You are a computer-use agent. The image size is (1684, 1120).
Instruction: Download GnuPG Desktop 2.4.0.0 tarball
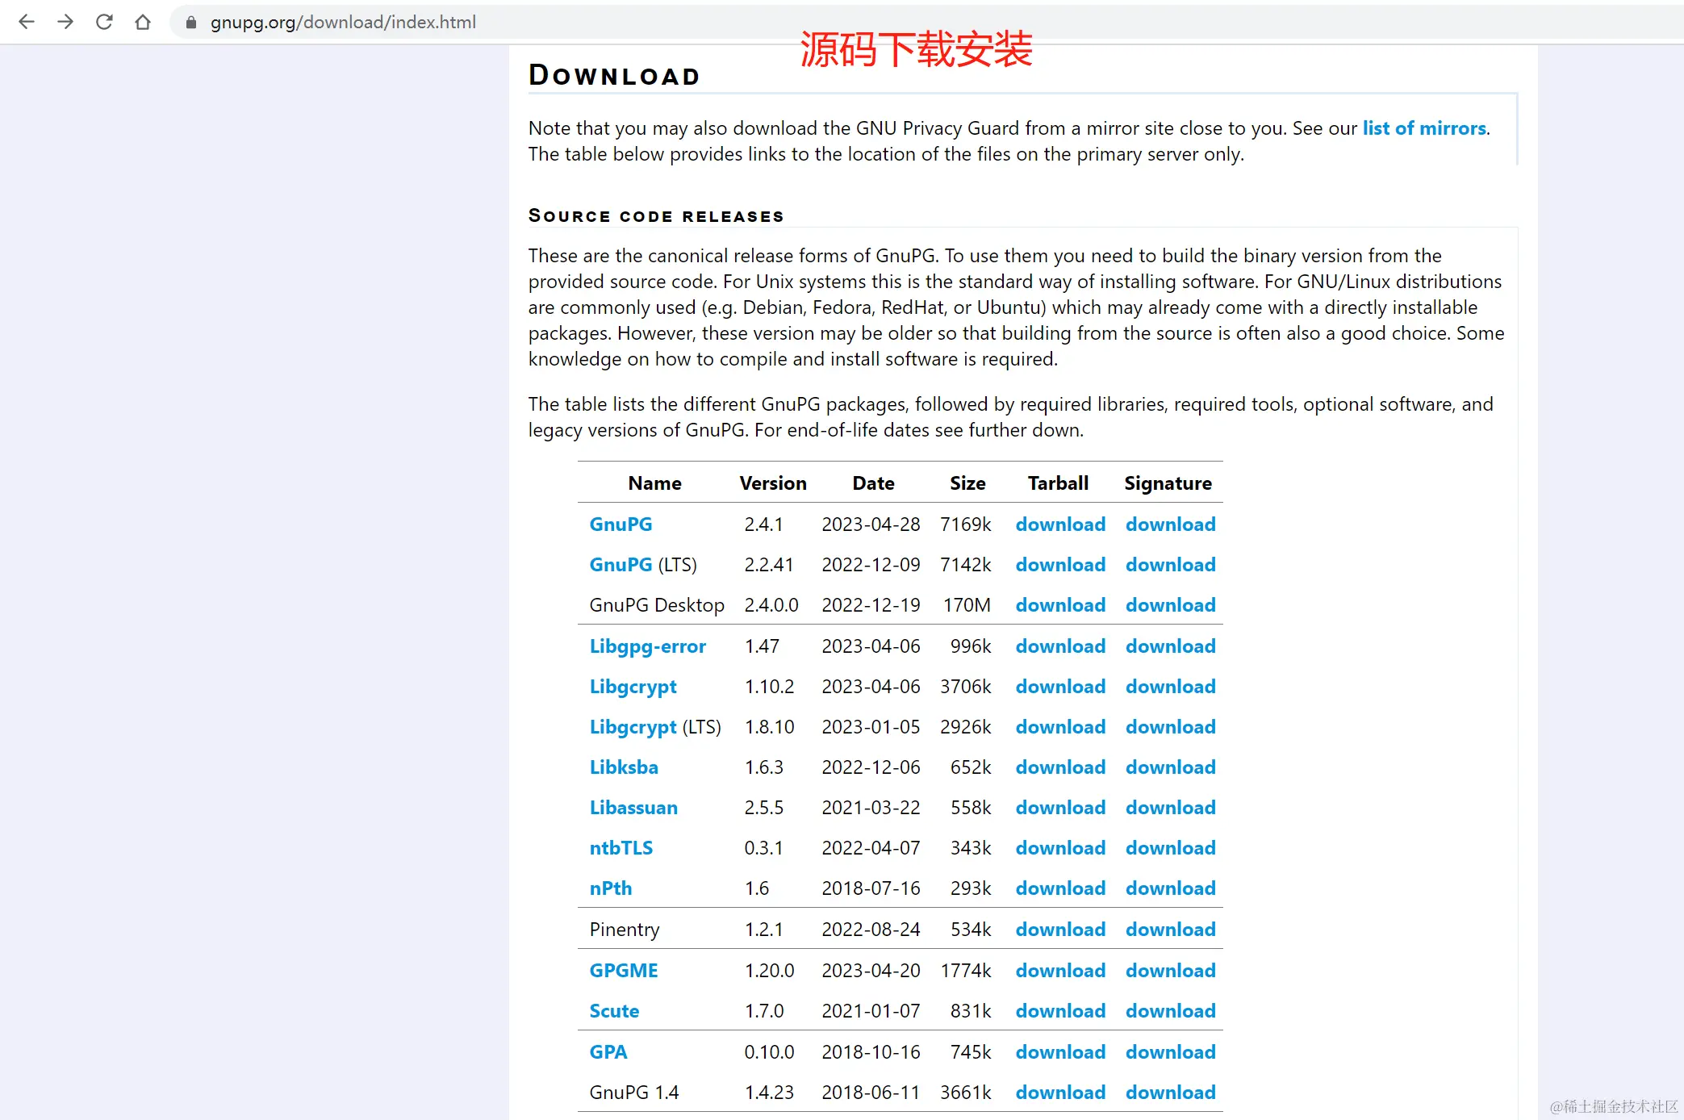1059,605
